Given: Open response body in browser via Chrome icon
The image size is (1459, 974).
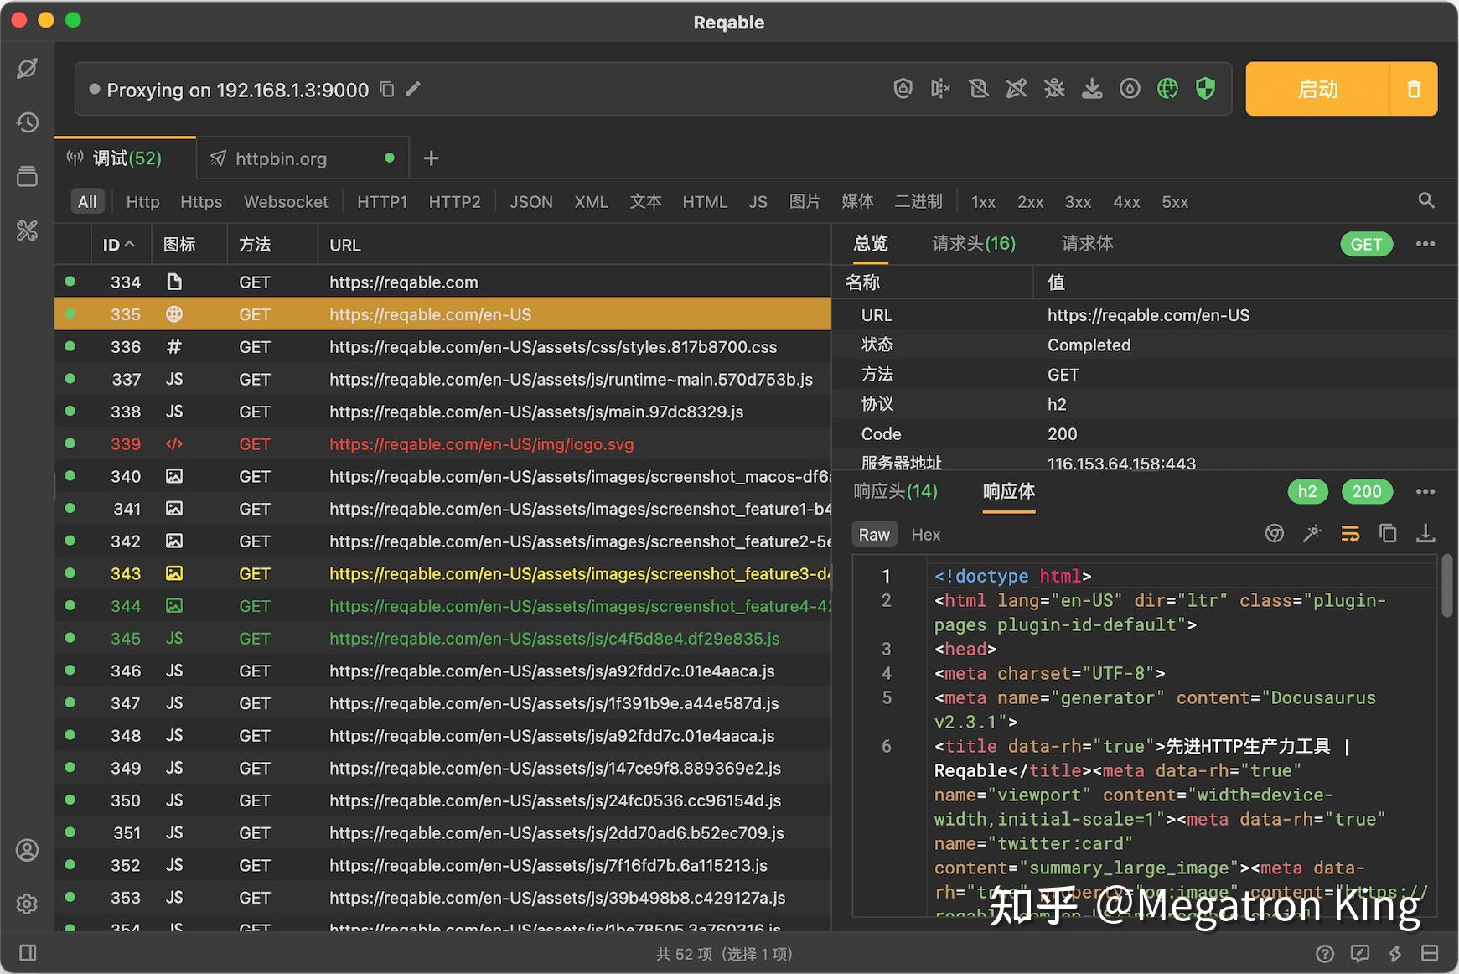Looking at the screenshot, I should pyautogui.click(x=1275, y=534).
